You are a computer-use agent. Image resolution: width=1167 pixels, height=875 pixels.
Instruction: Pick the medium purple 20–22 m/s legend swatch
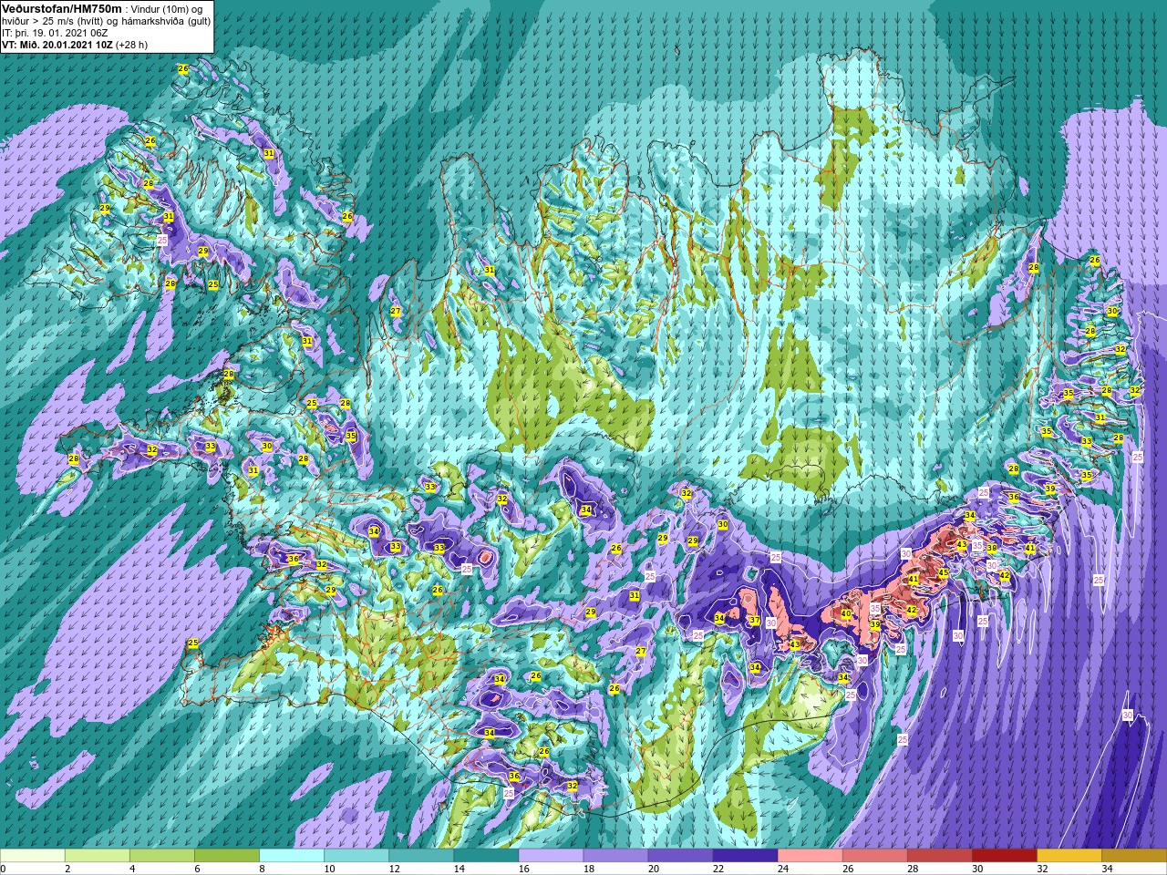[680, 856]
